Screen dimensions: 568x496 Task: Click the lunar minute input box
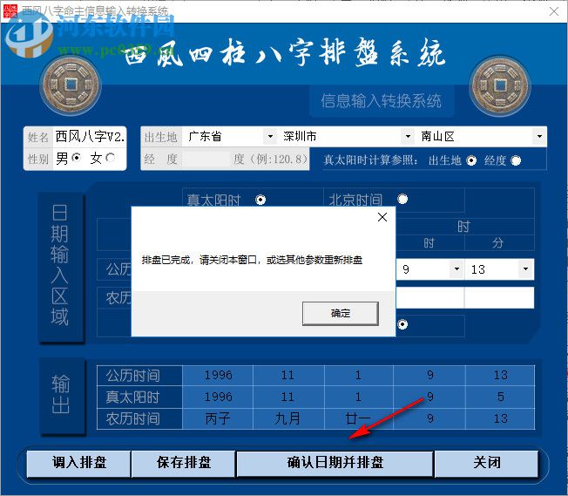click(499, 297)
